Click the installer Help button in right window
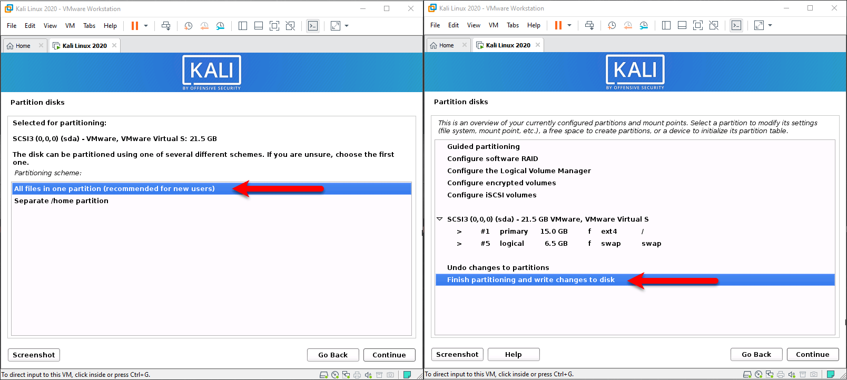This screenshot has height=380, width=847. tap(514, 354)
